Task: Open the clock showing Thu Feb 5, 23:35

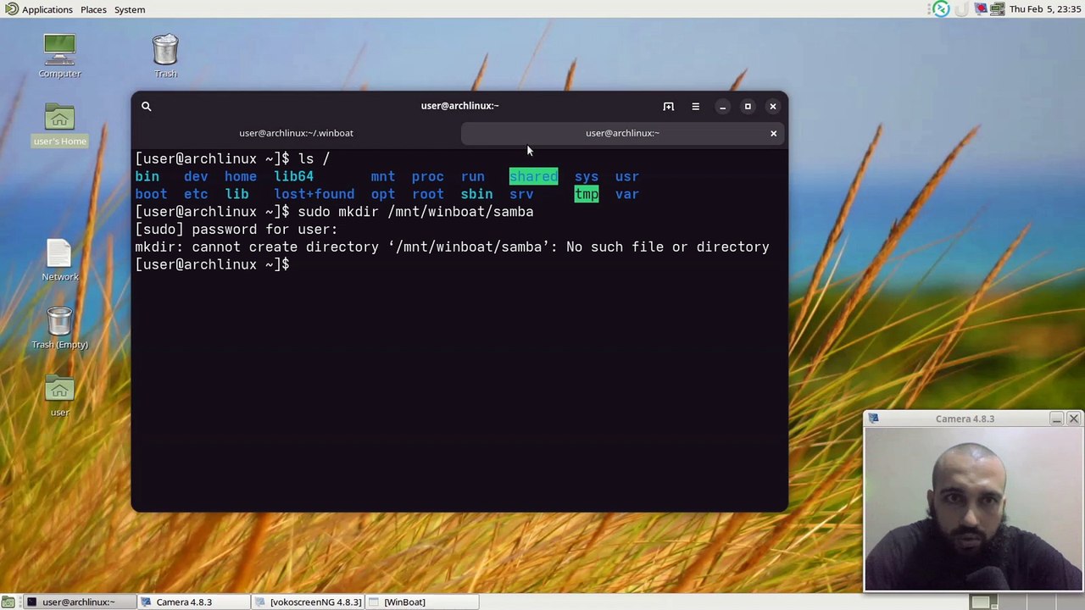Action: 1045,9
